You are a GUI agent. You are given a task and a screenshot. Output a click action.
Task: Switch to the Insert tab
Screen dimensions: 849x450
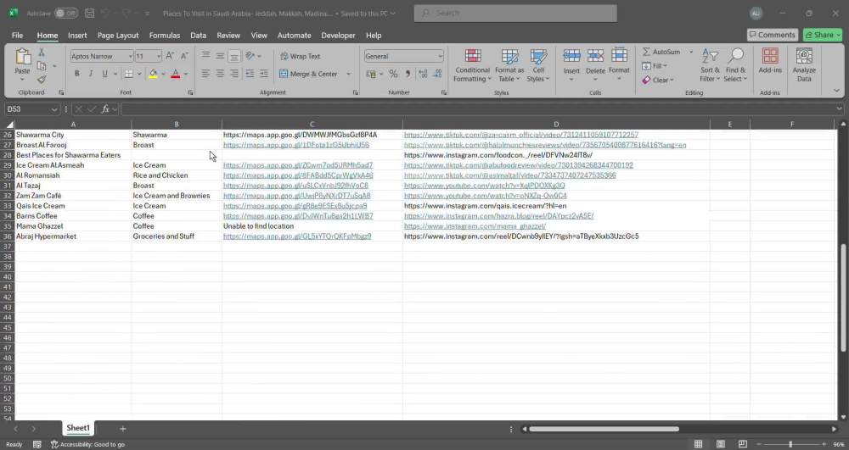click(x=77, y=35)
